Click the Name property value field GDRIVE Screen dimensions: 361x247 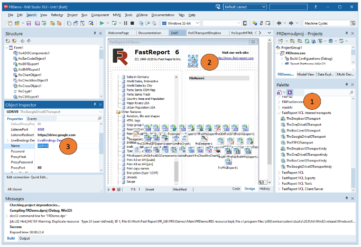point(68,146)
